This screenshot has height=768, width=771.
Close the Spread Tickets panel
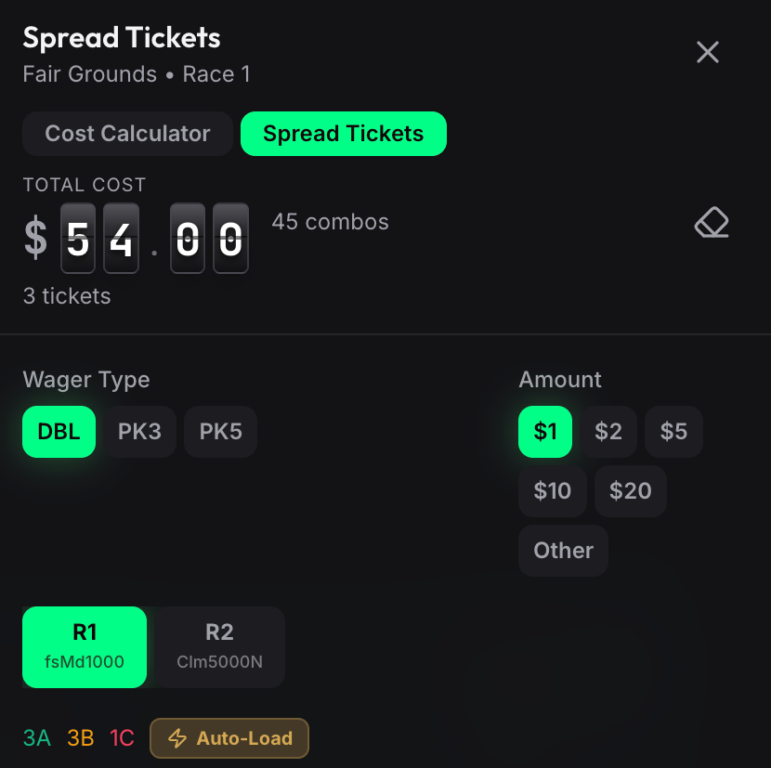(x=708, y=52)
